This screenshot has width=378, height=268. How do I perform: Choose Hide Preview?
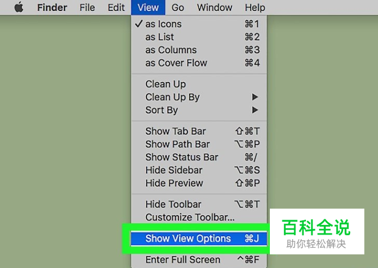point(199,183)
